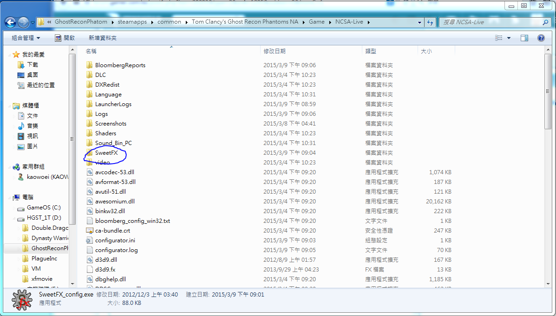556x316 pixels.
Task: Select Double.Dragon folder in tree
Action: click(x=50, y=228)
